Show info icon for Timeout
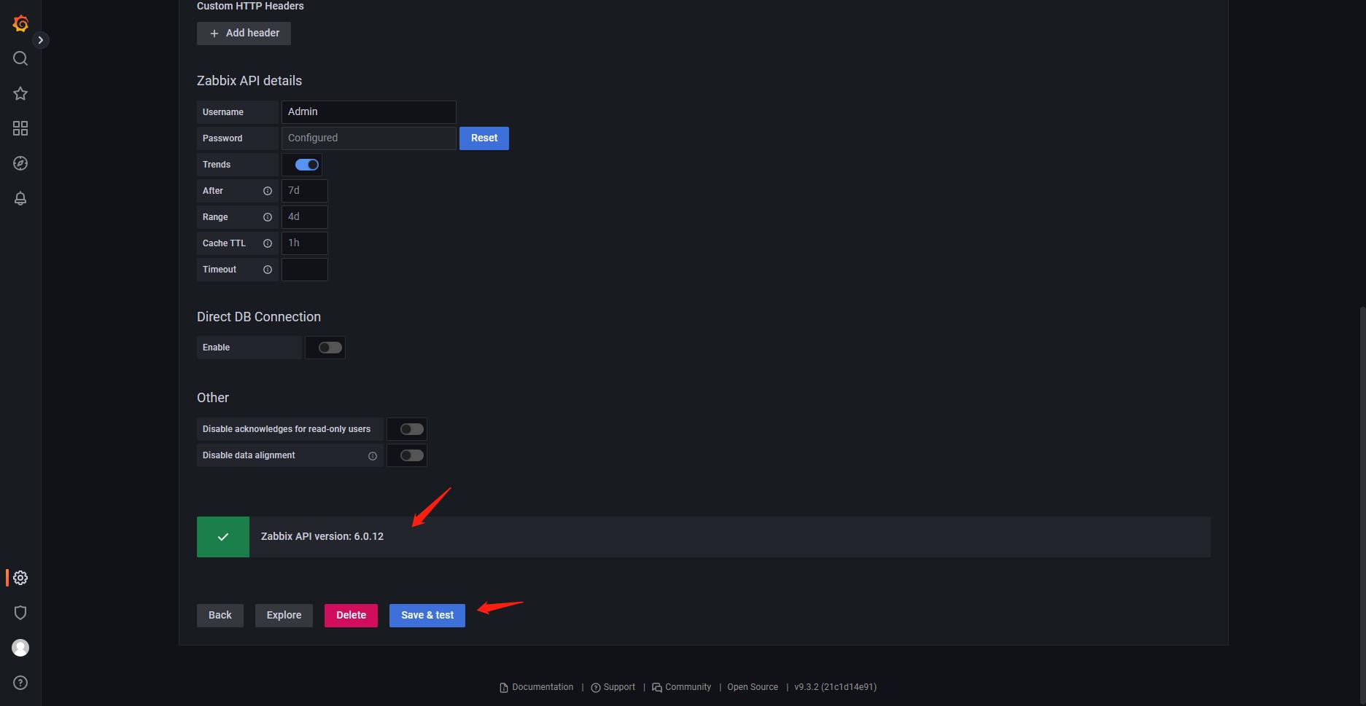Image resolution: width=1366 pixels, height=706 pixels. pyautogui.click(x=268, y=270)
